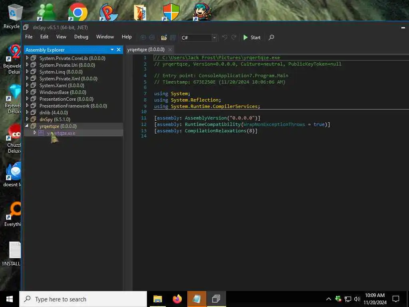Click the System.Xaml assembly icon
This screenshot has width=409, height=307.
click(x=33, y=85)
